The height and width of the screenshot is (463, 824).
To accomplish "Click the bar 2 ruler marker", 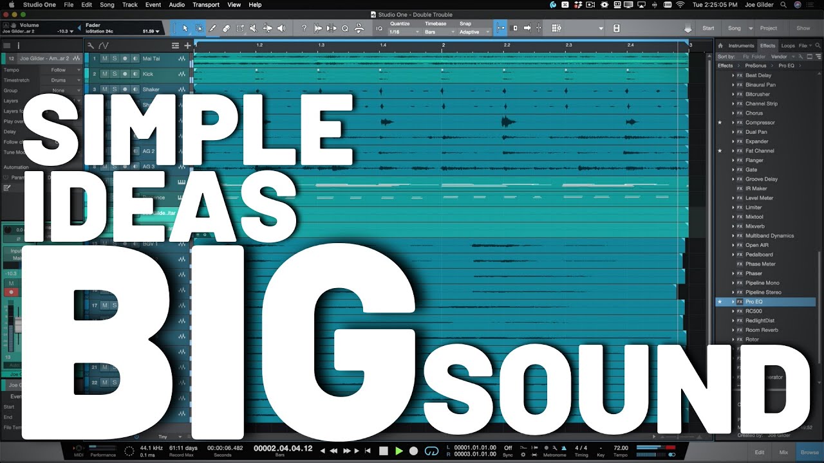I will point(443,45).
